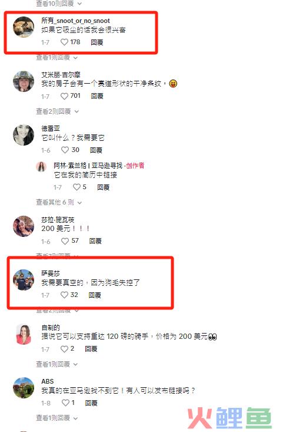Image resolution: width=286 pixels, height=432 pixels.
Task: Tap heart on 德雷亚's comment with 30 likes
Action: point(65,150)
